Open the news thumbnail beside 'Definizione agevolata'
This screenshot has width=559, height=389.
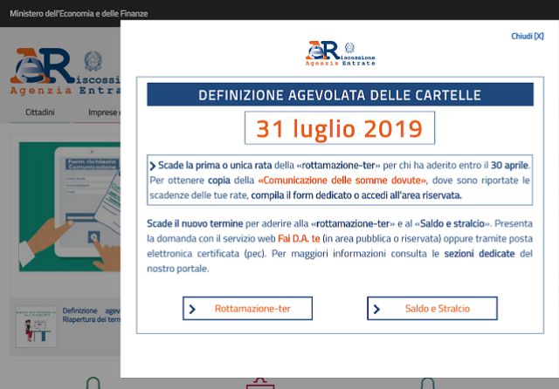pyautogui.click(x=37, y=327)
